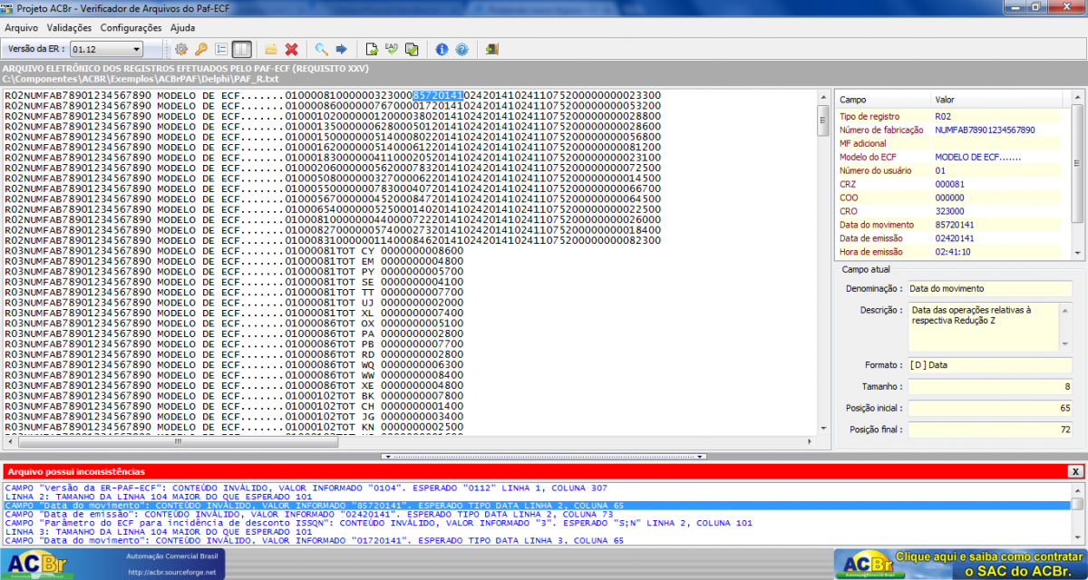
Task: Click the Tamanho field showing 8
Action: pos(990,386)
